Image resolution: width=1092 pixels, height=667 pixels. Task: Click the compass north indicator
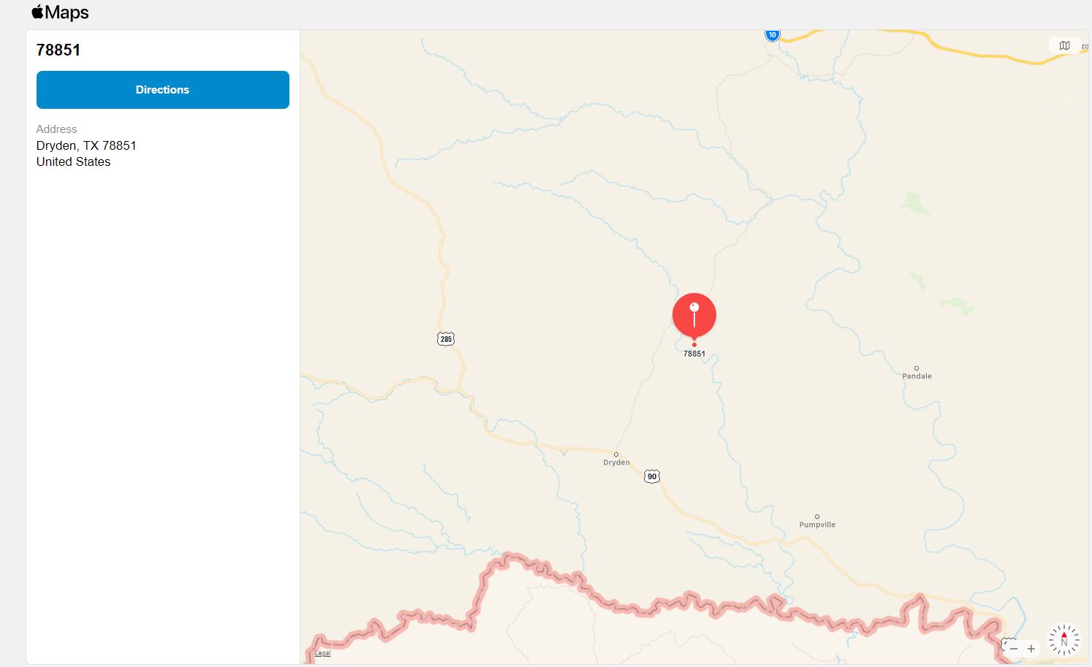1063,639
